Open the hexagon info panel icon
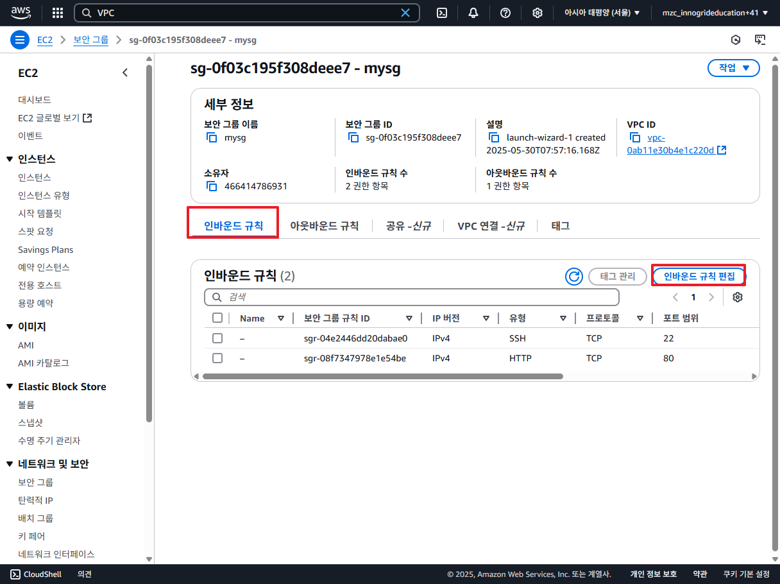Viewport: 780px width, 584px height. [x=736, y=40]
